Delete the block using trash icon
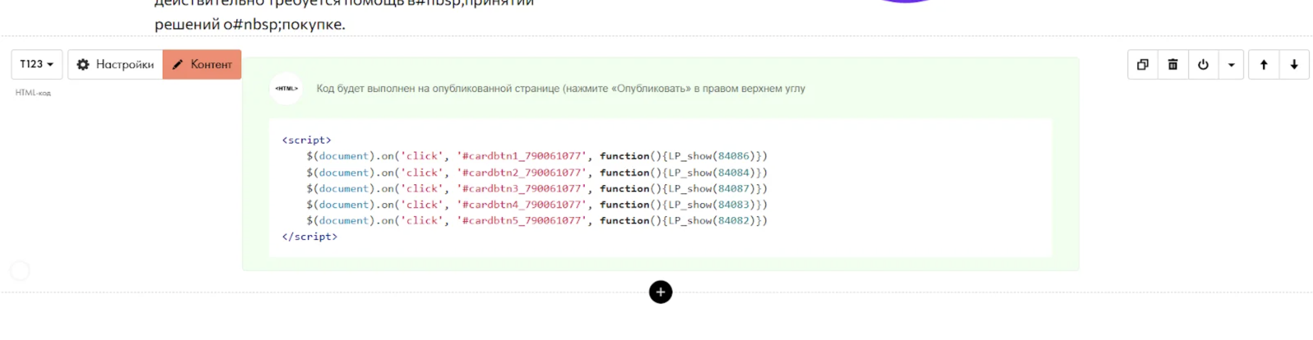This screenshot has height=340, width=1313. (1172, 64)
